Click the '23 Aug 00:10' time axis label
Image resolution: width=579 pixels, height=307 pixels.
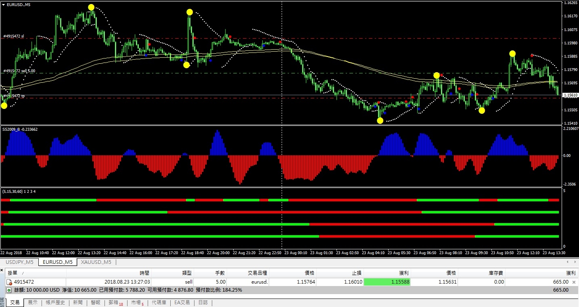coord(296,253)
